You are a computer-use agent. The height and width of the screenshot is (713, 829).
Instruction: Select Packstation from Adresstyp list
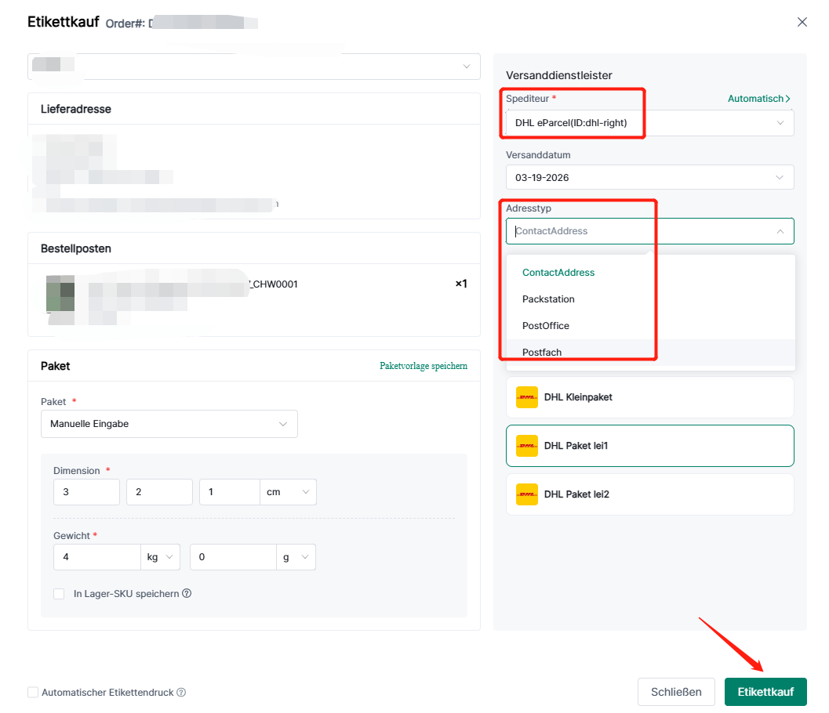tap(548, 299)
